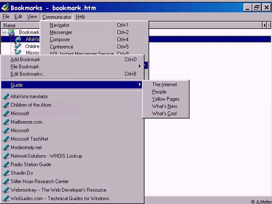
Task: Select File Bookmark menu entry
Action: click(x=73, y=67)
